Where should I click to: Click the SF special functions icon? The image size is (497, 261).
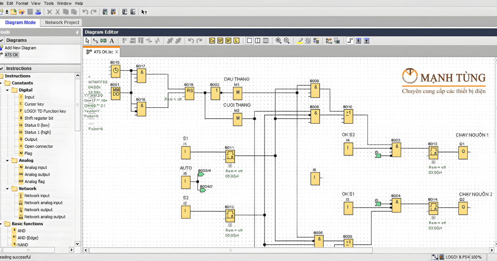[228, 41]
